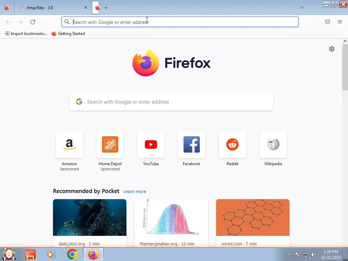Open the Save to Pocket button
Image resolution: width=348 pixels, height=261 pixels.
tap(328, 22)
